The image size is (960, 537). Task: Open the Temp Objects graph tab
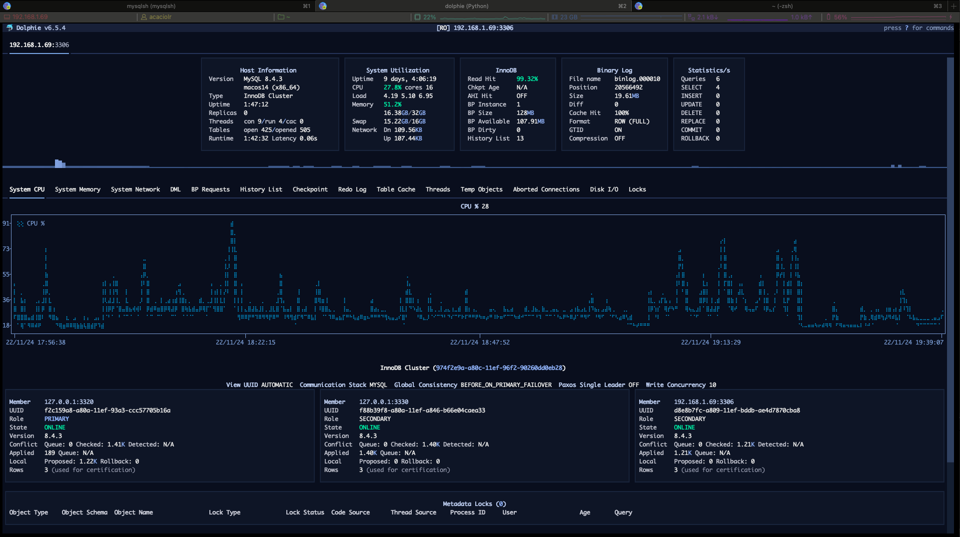[x=481, y=189]
